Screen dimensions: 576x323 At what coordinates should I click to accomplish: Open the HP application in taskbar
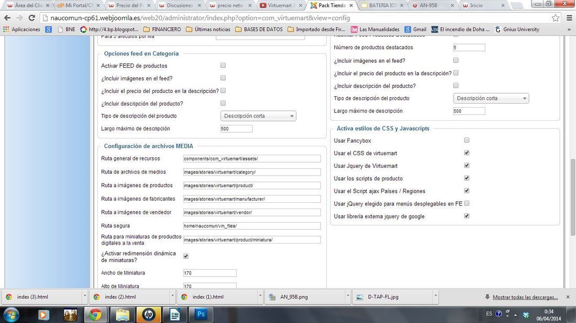(148, 315)
